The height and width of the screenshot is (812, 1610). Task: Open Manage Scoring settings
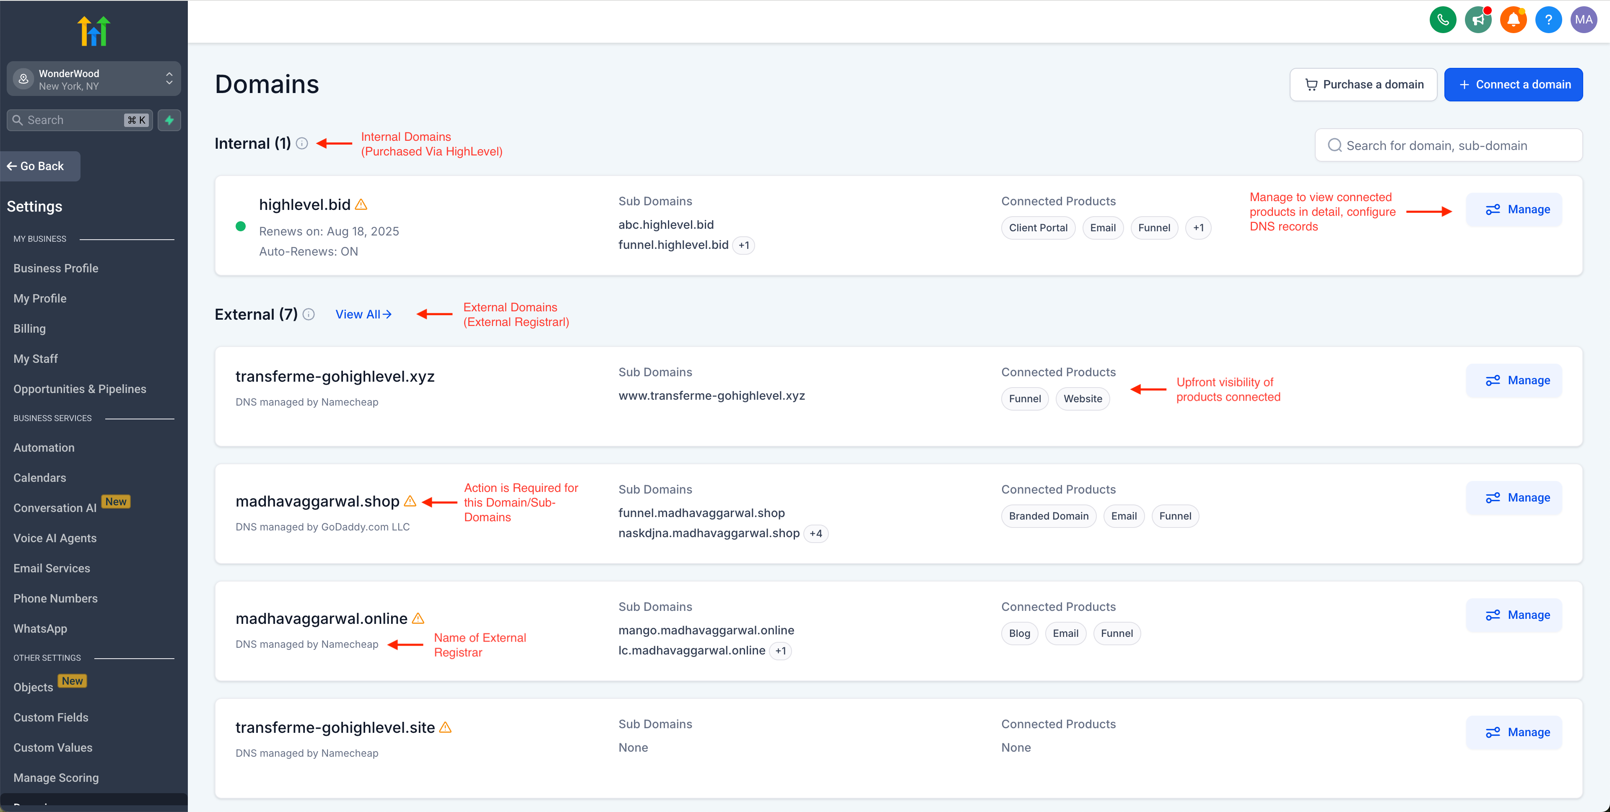click(x=56, y=778)
